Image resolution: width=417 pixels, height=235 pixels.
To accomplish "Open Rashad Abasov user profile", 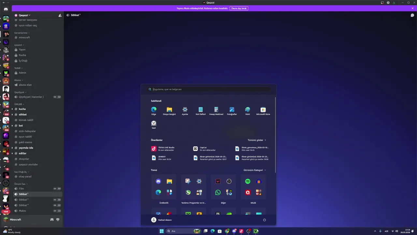I will [162, 220].
